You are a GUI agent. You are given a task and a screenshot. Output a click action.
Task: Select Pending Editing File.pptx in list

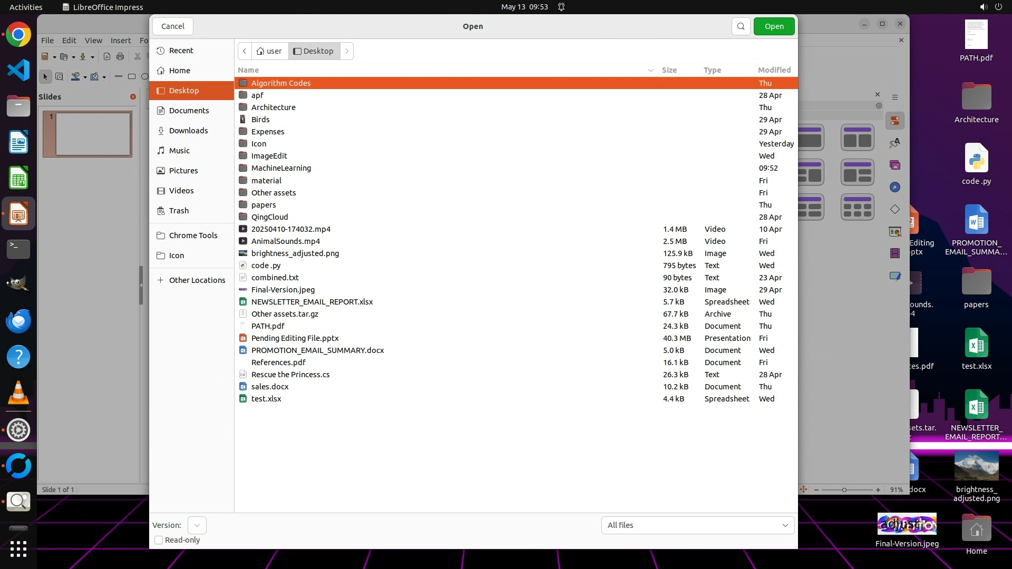tap(295, 338)
